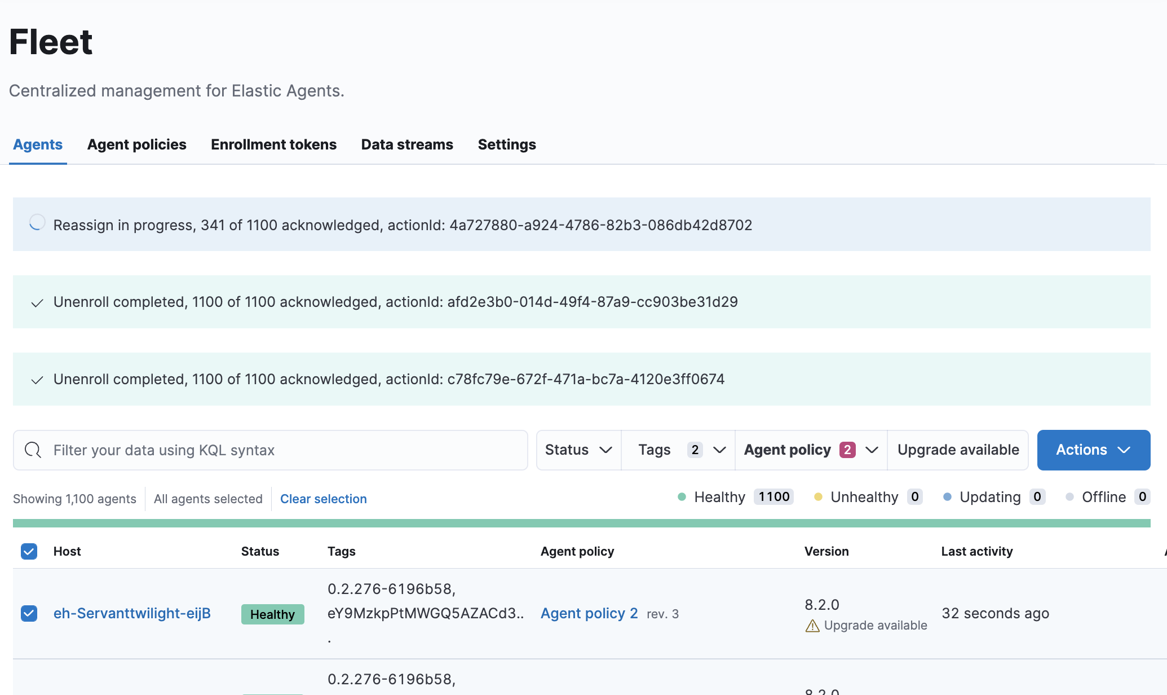Click the yellow Unhealthy status dot

tap(818, 497)
